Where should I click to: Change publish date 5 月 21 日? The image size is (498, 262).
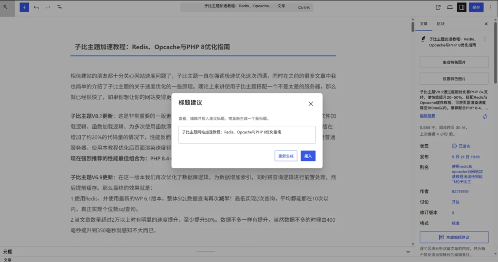(x=465, y=157)
